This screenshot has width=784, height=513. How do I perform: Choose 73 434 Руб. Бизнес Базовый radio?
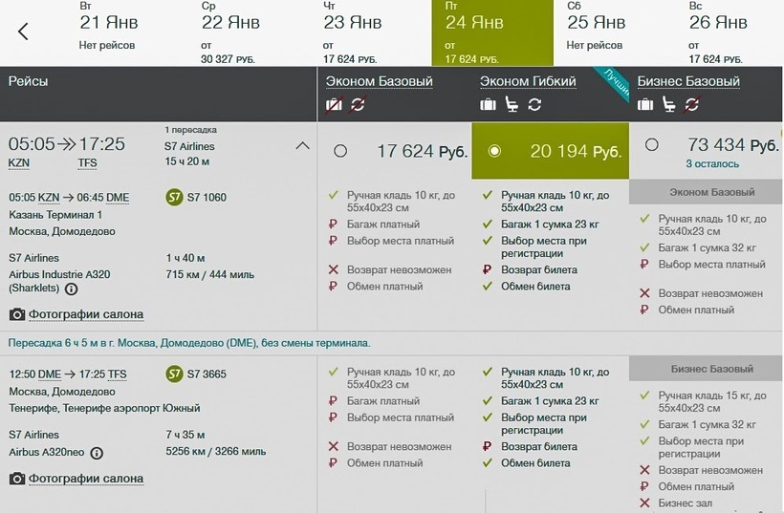pyautogui.click(x=651, y=145)
